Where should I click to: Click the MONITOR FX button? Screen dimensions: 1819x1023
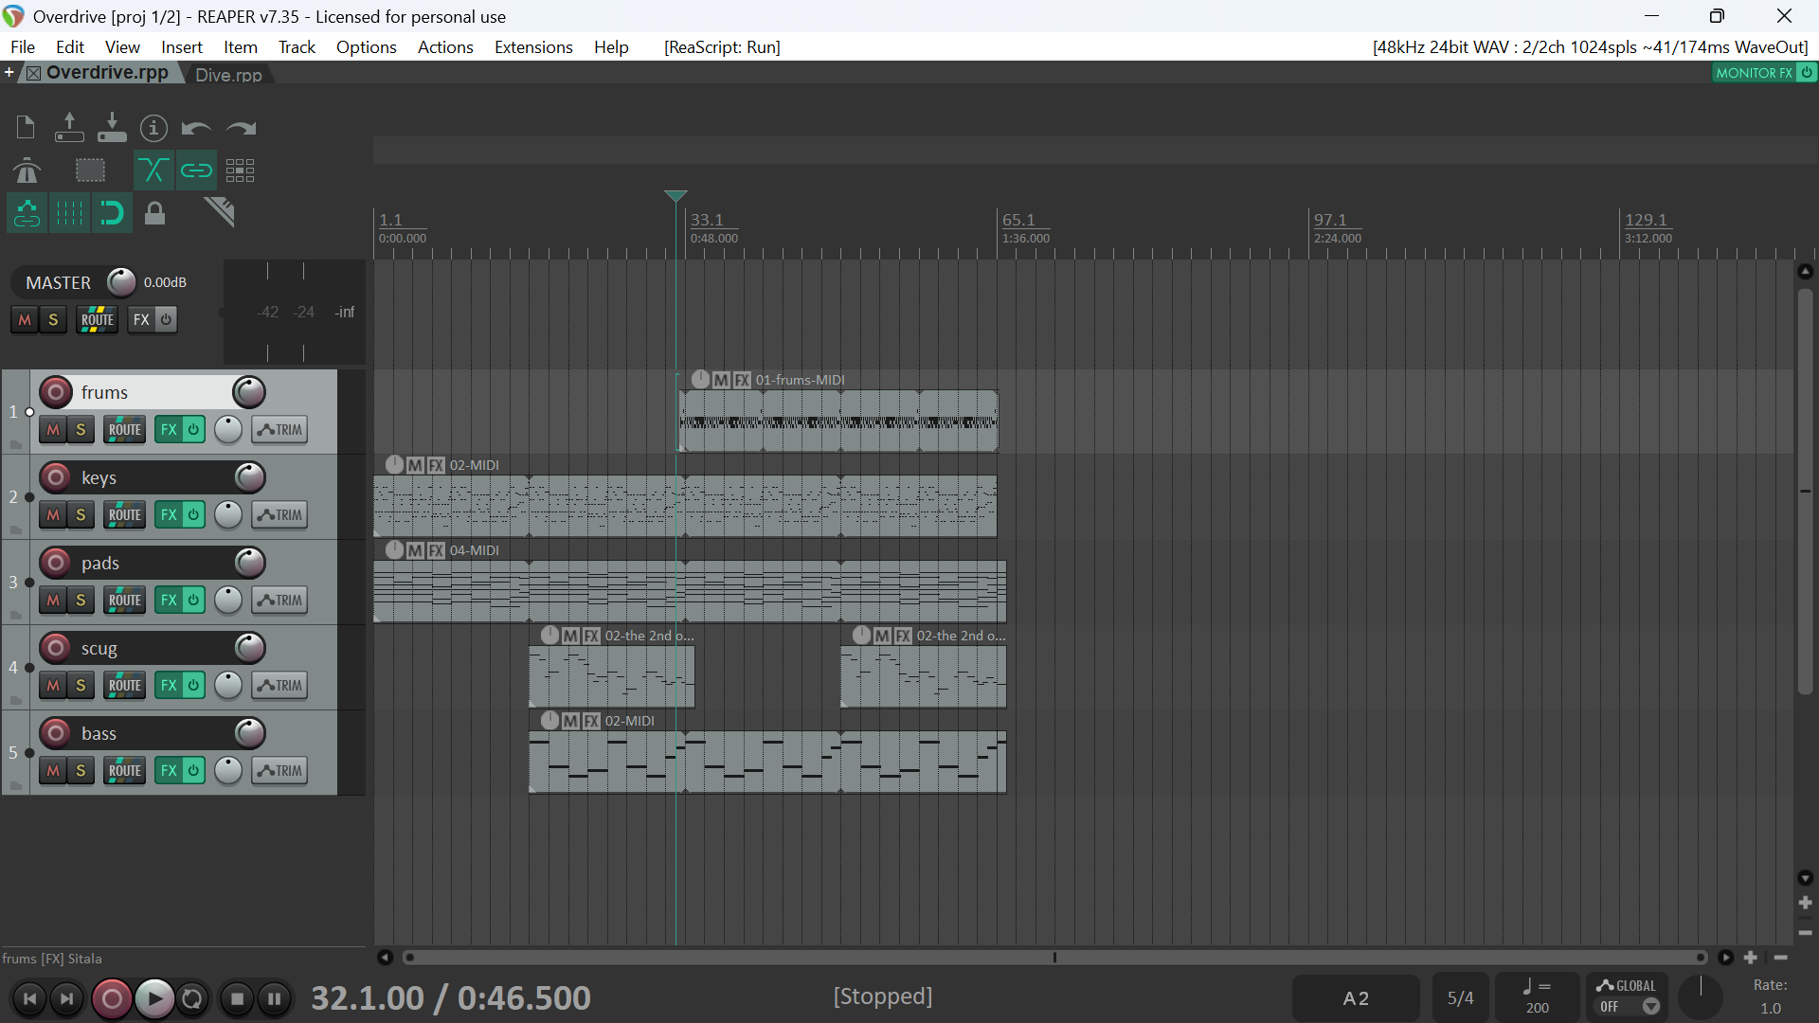click(1754, 73)
